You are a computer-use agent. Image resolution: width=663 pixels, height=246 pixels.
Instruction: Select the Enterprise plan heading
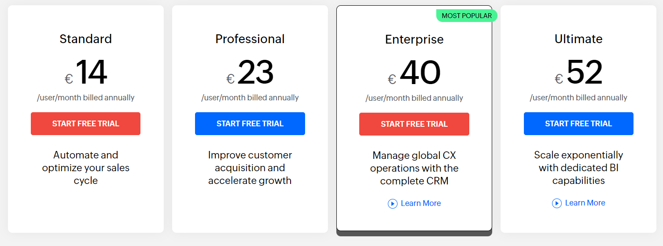point(414,39)
